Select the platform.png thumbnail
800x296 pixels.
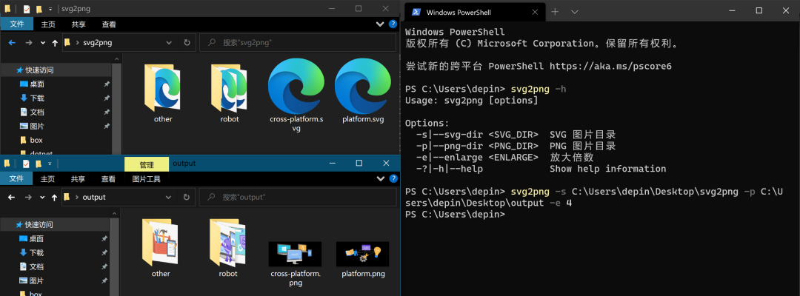click(x=363, y=253)
